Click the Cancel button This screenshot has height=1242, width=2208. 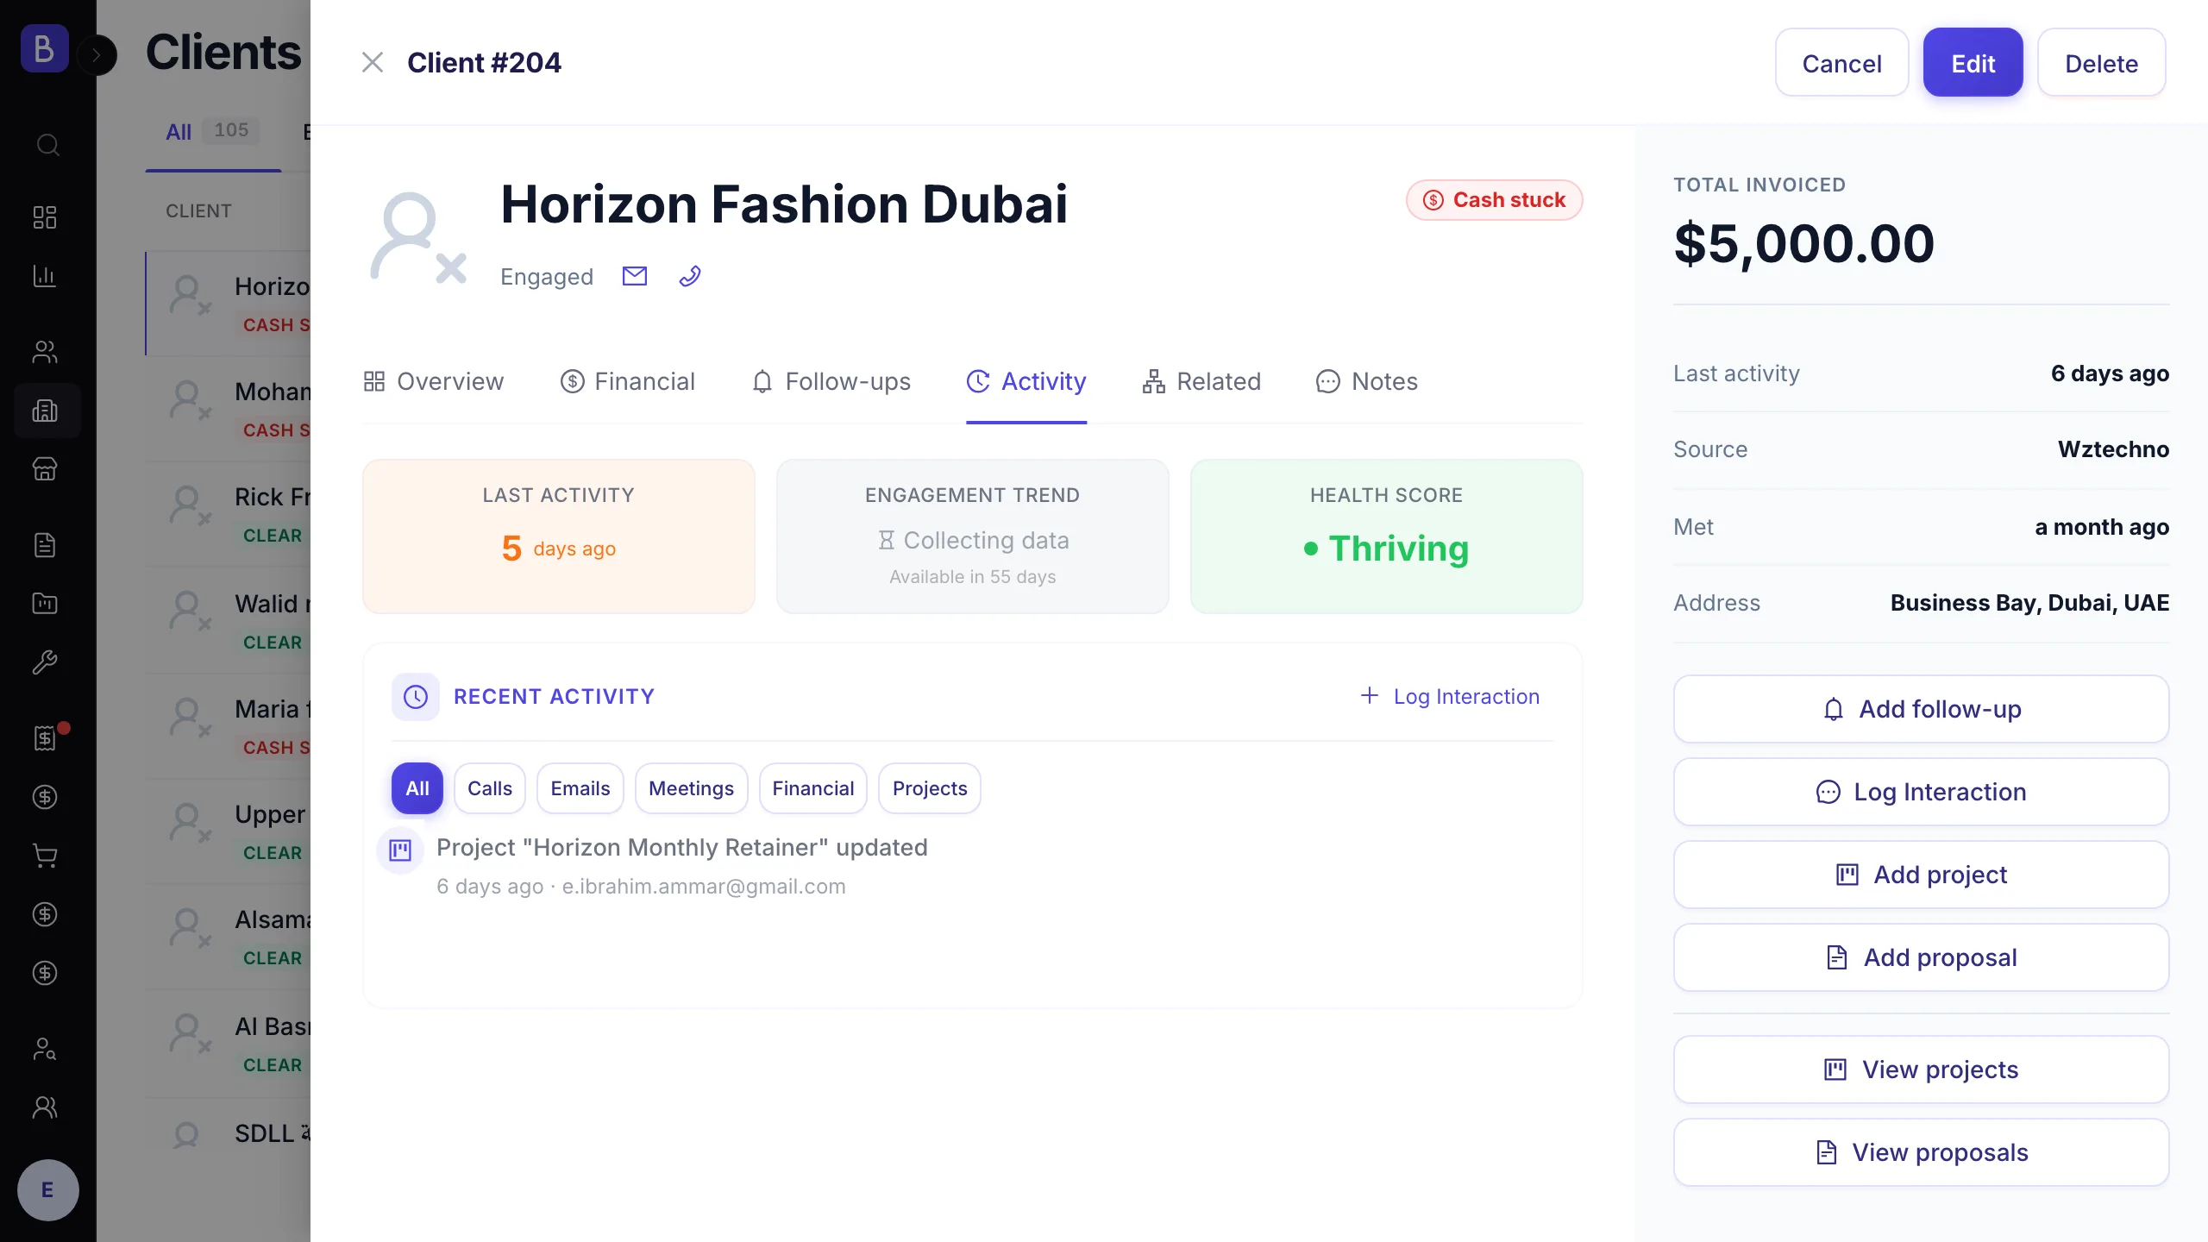(x=1841, y=63)
